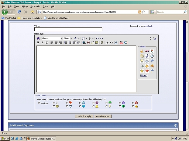Image resolution: width=189 pixels, height=141 pixels.
Task: Switch editor mode icon at toolbar right
Action: 155,39
